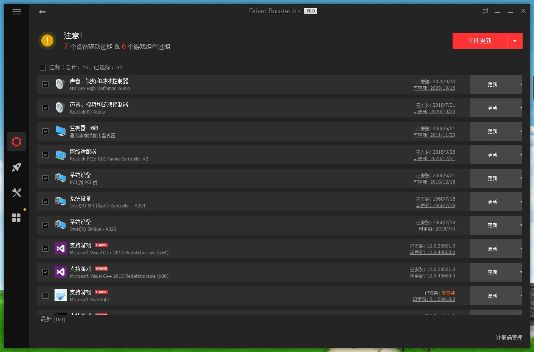Click 更新 for Realtek PCIe GbE Controller
Image resolution: width=534 pixels, height=352 pixels.
[x=492, y=155]
